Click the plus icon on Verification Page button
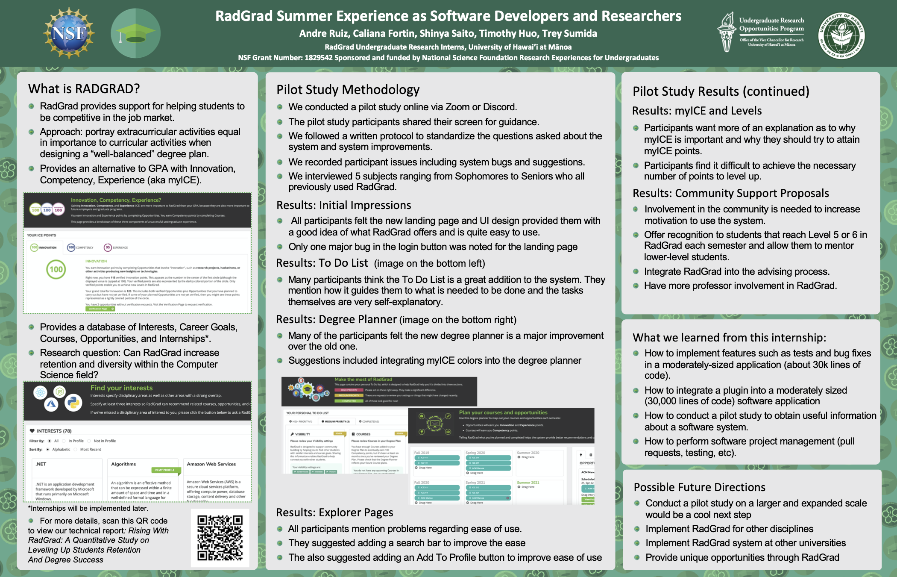 click(x=112, y=309)
